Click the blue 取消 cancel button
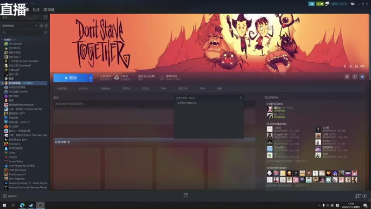 point(71,78)
